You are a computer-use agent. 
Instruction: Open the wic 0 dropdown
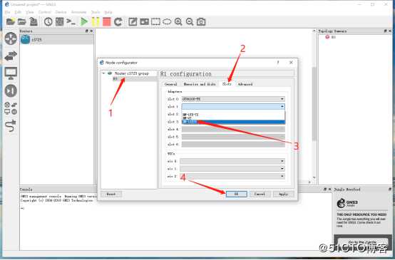pos(232,161)
